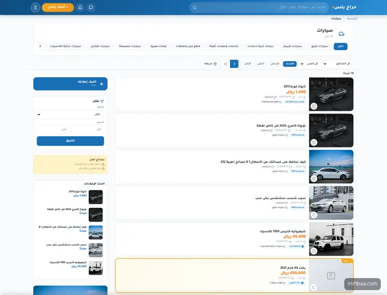Image resolution: width=387 pixels, height=295 pixels.
Task: Click the 450,000 ريال price text
Action: tap(293, 273)
